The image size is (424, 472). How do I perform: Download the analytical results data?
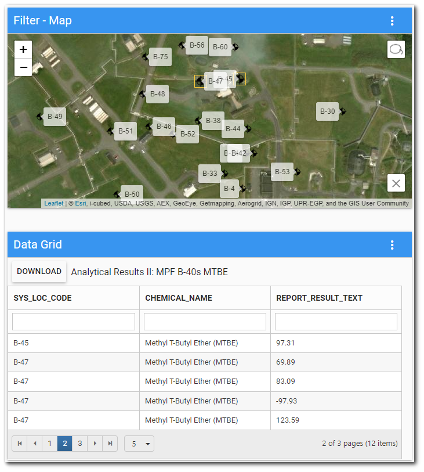(x=39, y=272)
